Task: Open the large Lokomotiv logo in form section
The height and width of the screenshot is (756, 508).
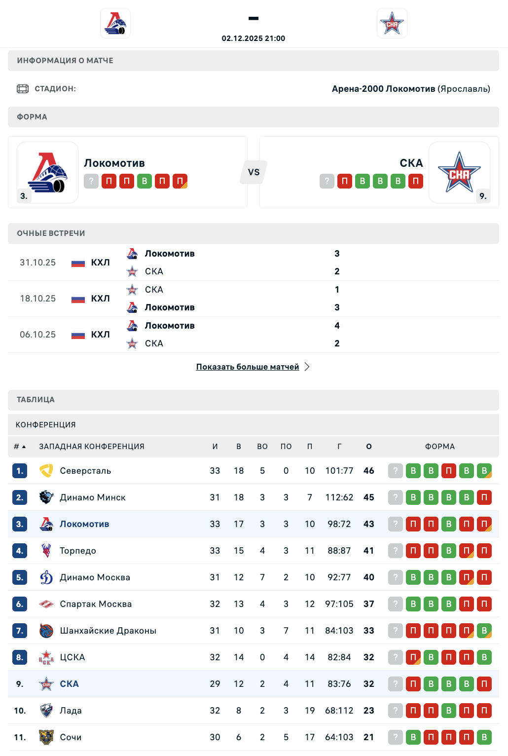Action: point(48,172)
